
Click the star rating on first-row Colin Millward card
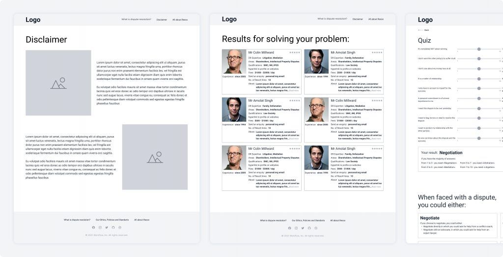pos(295,52)
